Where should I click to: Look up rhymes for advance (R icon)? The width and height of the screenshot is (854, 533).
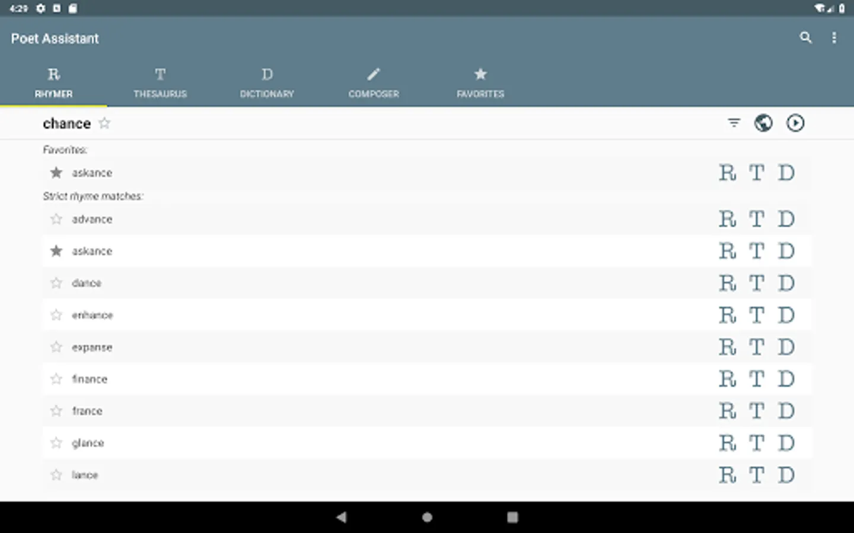point(728,219)
